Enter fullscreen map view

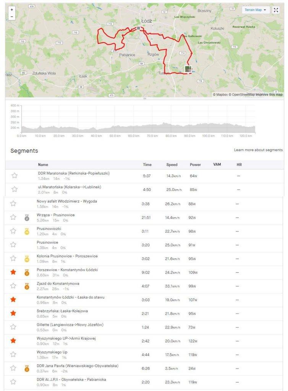(276, 10)
